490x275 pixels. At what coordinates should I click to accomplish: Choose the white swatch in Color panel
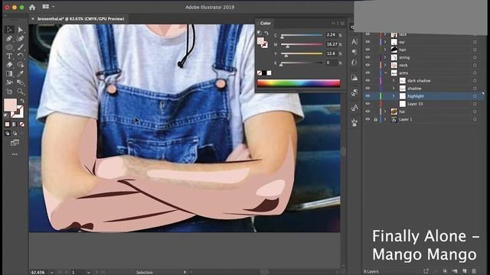pos(269,73)
